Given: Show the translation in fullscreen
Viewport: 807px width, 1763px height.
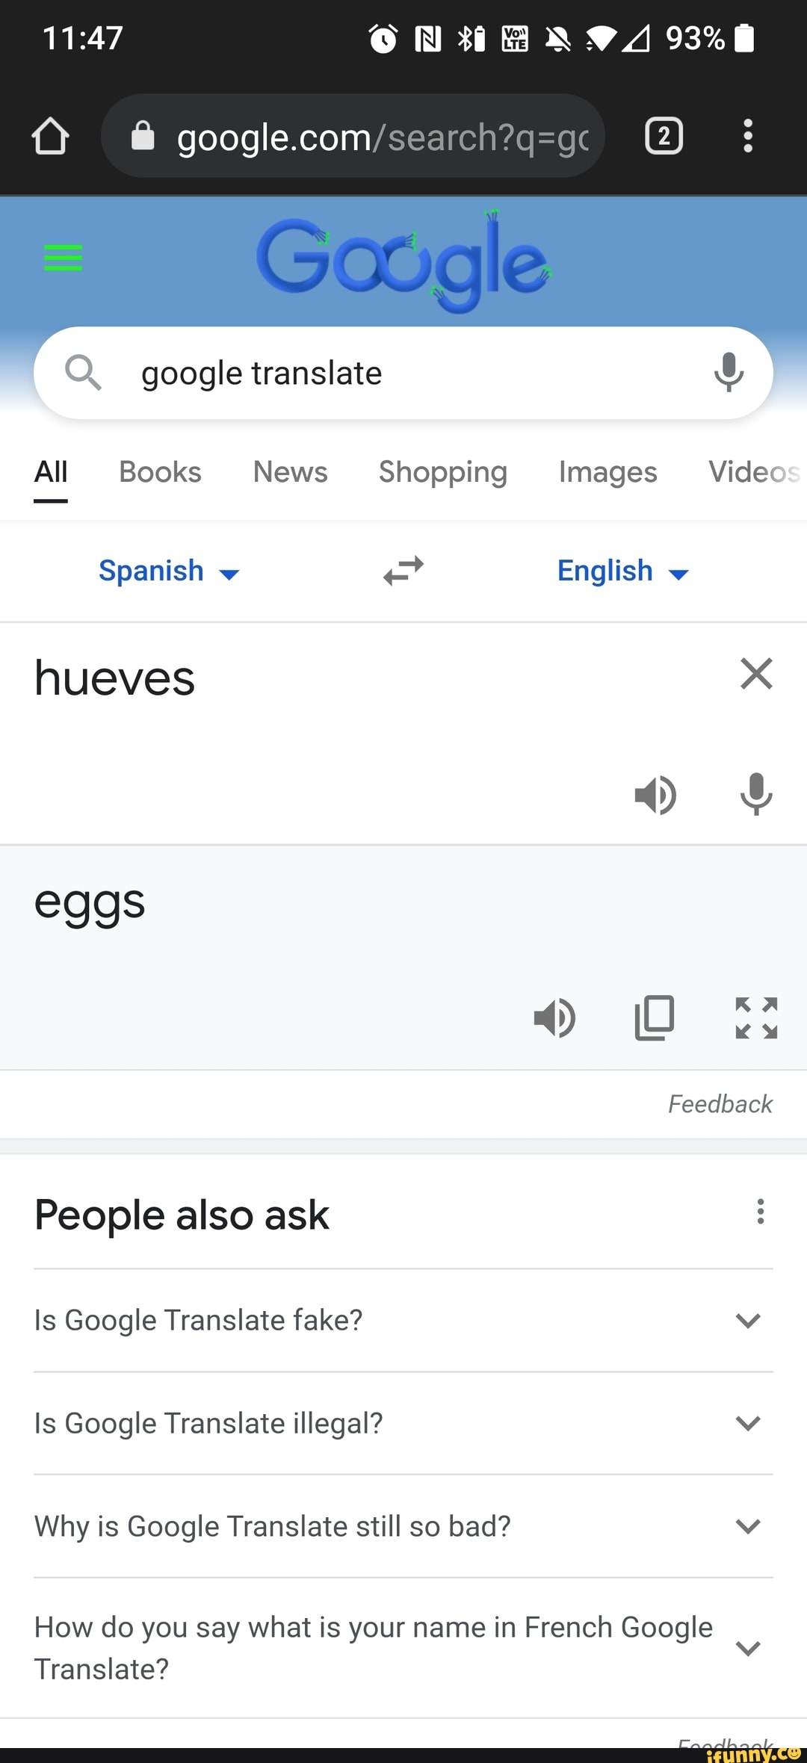Looking at the screenshot, I should (x=756, y=1017).
